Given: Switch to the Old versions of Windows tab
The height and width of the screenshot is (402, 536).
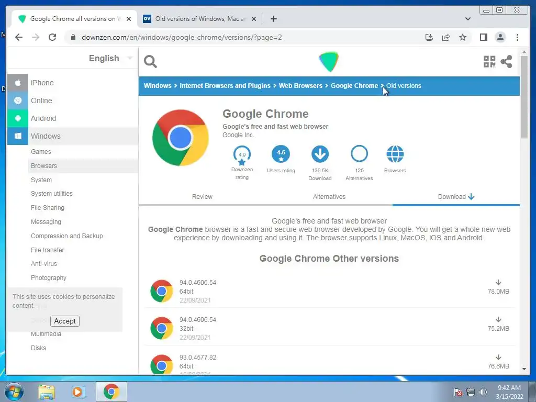Looking at the screenshot, I should point(200,19).
